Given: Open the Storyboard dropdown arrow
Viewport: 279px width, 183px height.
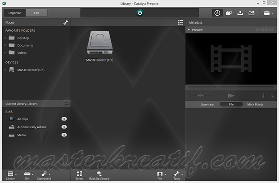Looking at the screenshot, I should click(x=49, y=174).
